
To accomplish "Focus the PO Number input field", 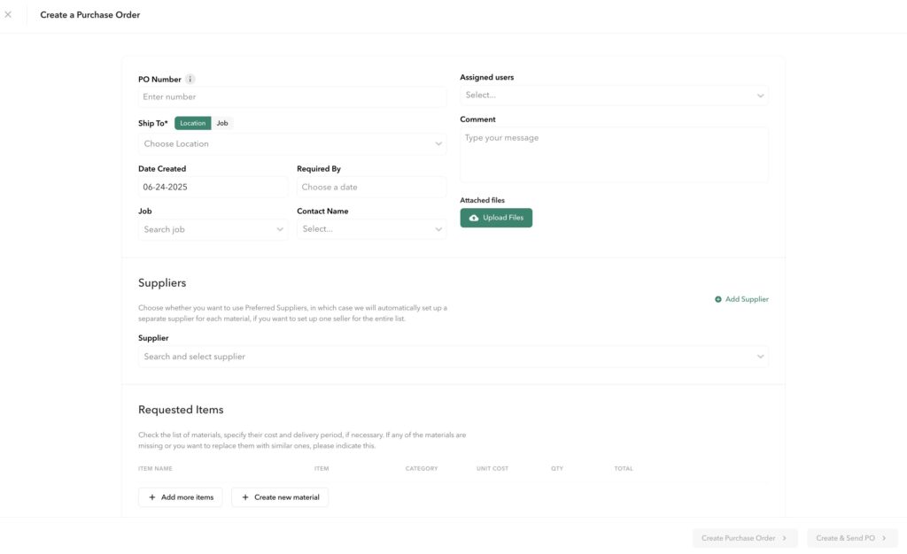I will (x=292, y=97).
